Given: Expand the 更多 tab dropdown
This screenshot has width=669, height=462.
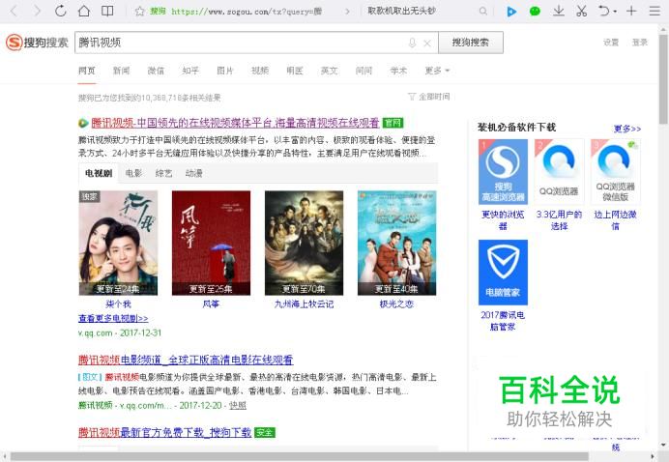Looking at the screenshot, I should point(437,71).
